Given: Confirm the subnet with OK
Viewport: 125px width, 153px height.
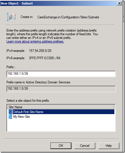Looking at the screenshot, I should click(61, 146).
